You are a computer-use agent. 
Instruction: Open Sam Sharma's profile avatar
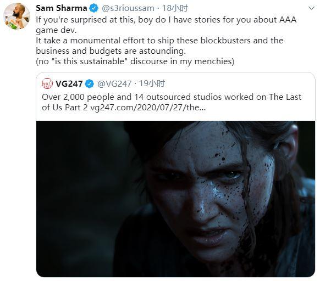(x=16, y=16)
